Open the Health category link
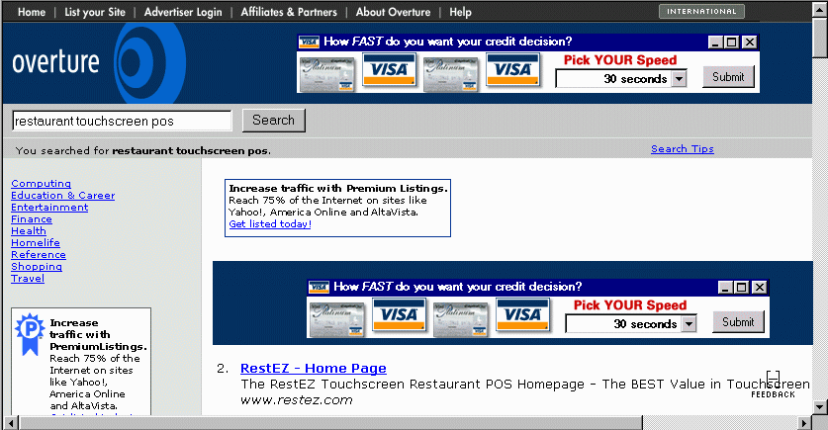 coord(29,231)
